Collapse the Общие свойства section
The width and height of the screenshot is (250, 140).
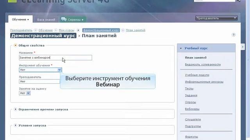15,45
